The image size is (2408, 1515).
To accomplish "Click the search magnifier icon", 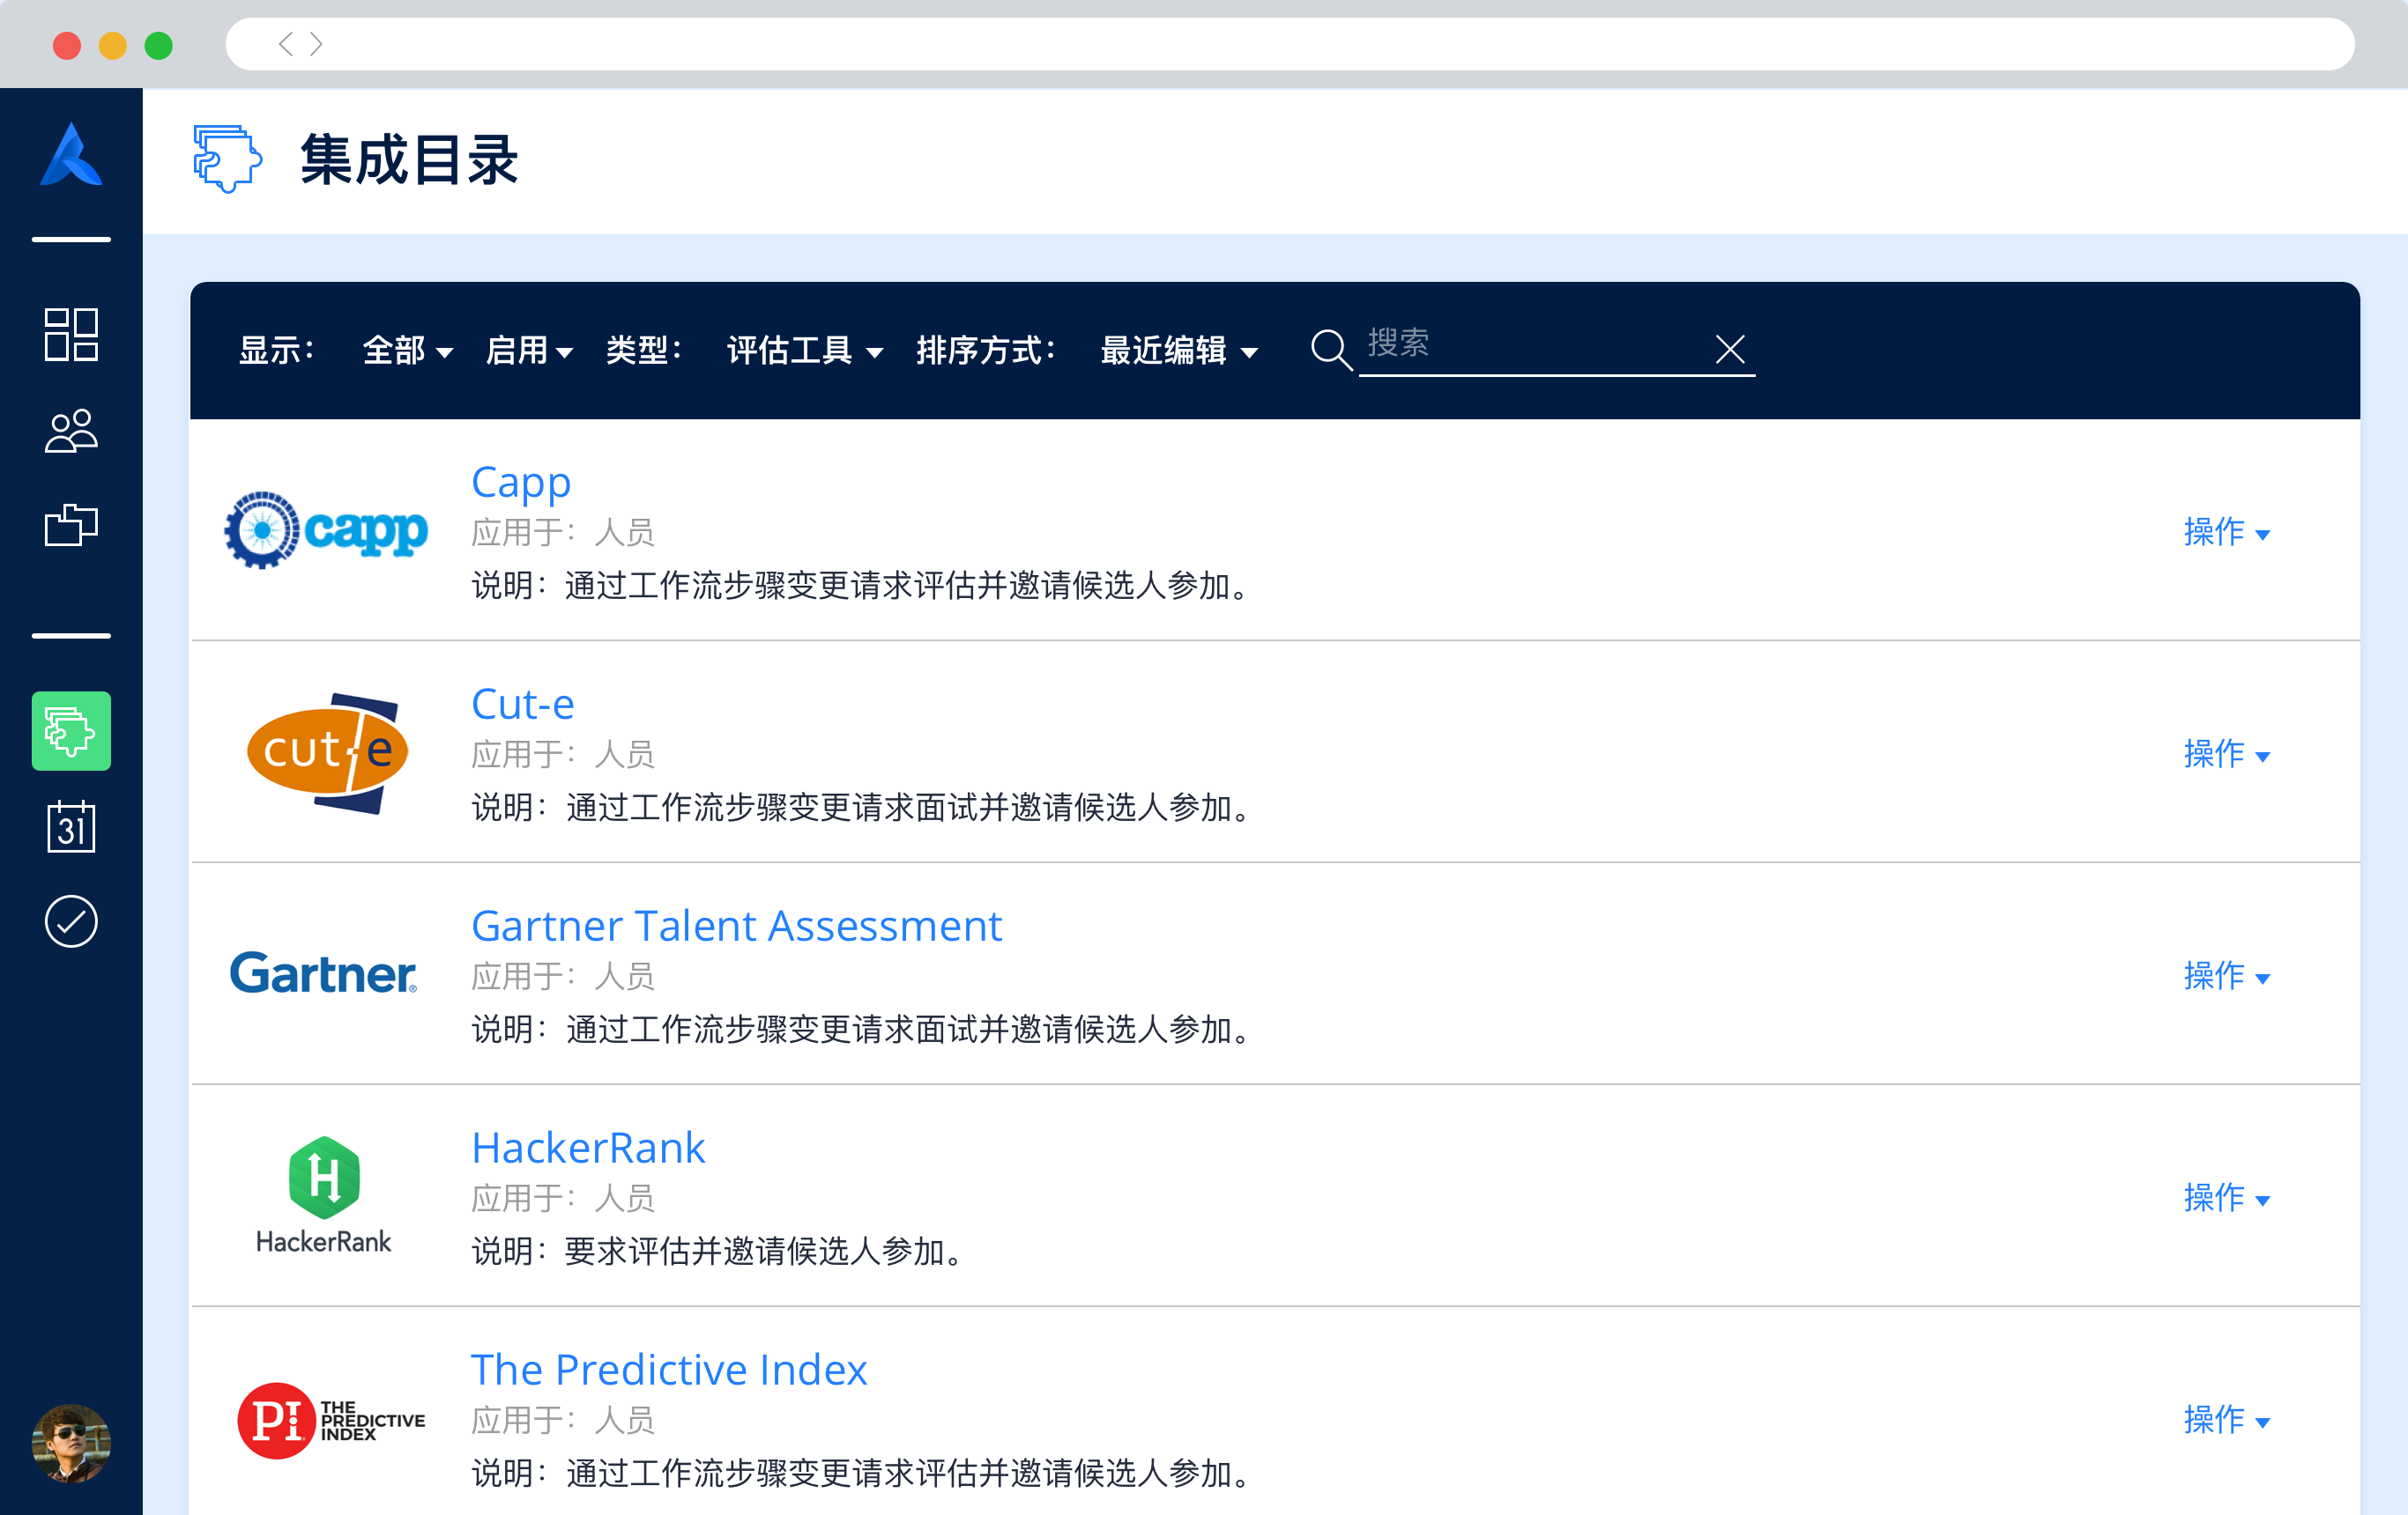I will point(1331,351).
